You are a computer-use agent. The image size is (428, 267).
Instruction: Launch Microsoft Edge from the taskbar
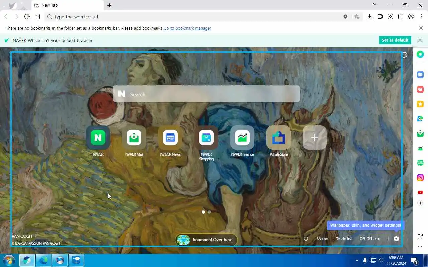click(x=43, y=260)
